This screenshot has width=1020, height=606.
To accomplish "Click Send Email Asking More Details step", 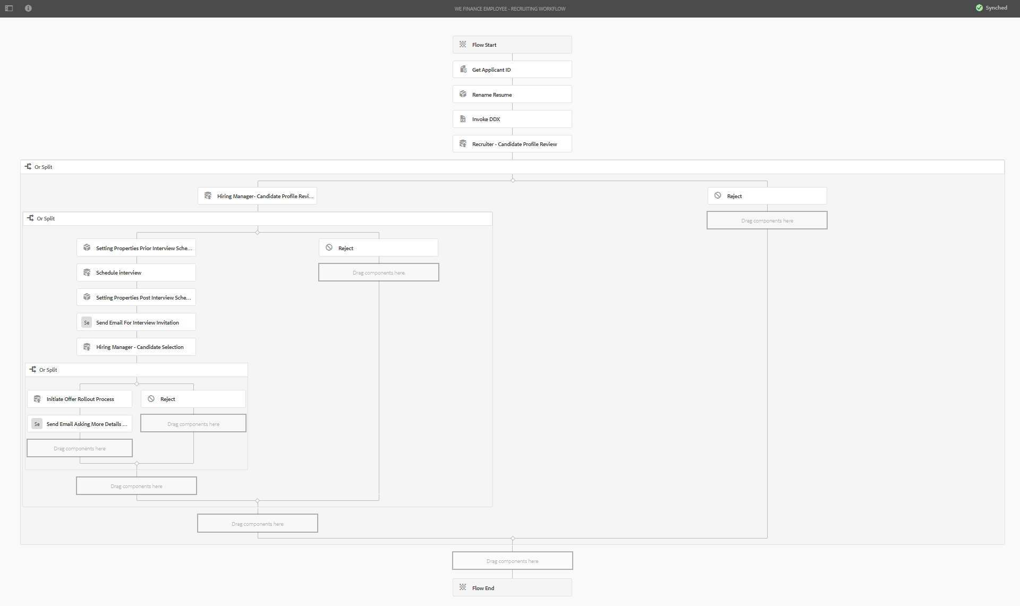I will tap(80, 424).
